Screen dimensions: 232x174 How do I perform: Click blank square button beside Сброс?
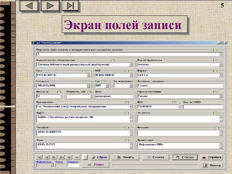pos(85,157)
